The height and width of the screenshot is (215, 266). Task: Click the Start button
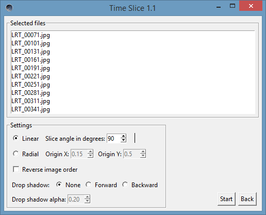tap(226, 199)
